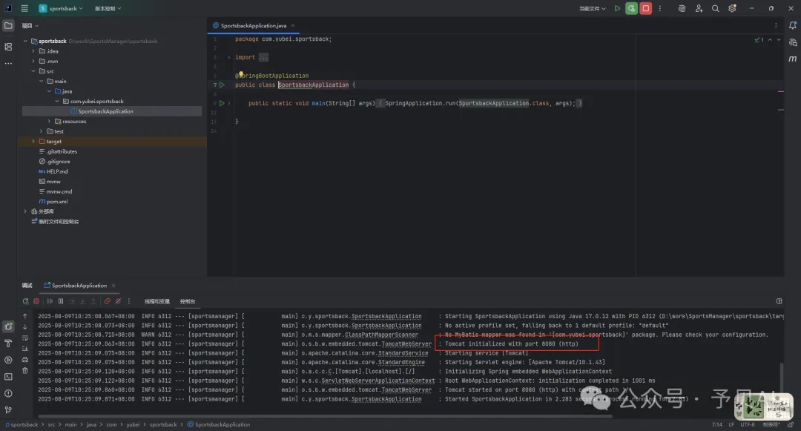Image resolution: width=801 pixels, height=431 pixels.
Task: Clear all console output with trash icon
Action: pos(25,371)
